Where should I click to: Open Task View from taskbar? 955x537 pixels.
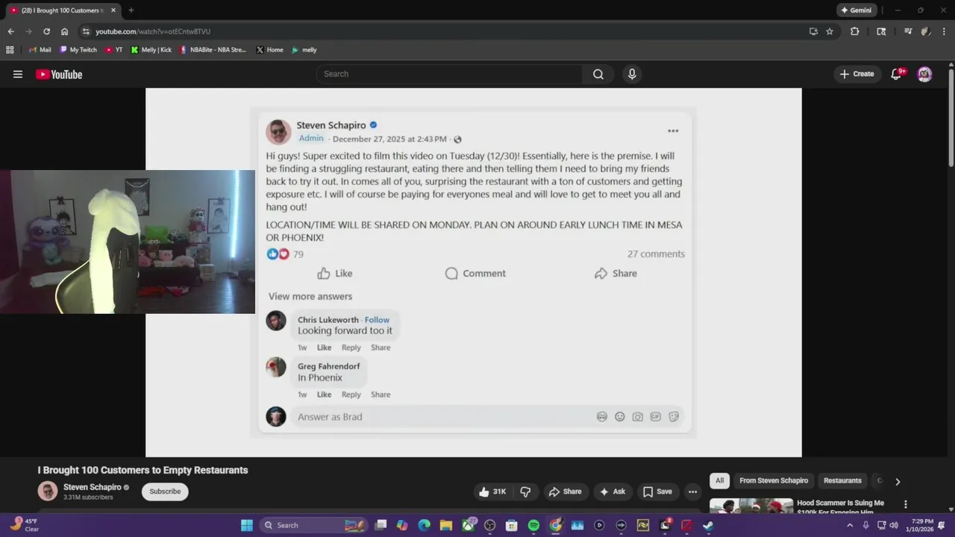pos(381,525)
